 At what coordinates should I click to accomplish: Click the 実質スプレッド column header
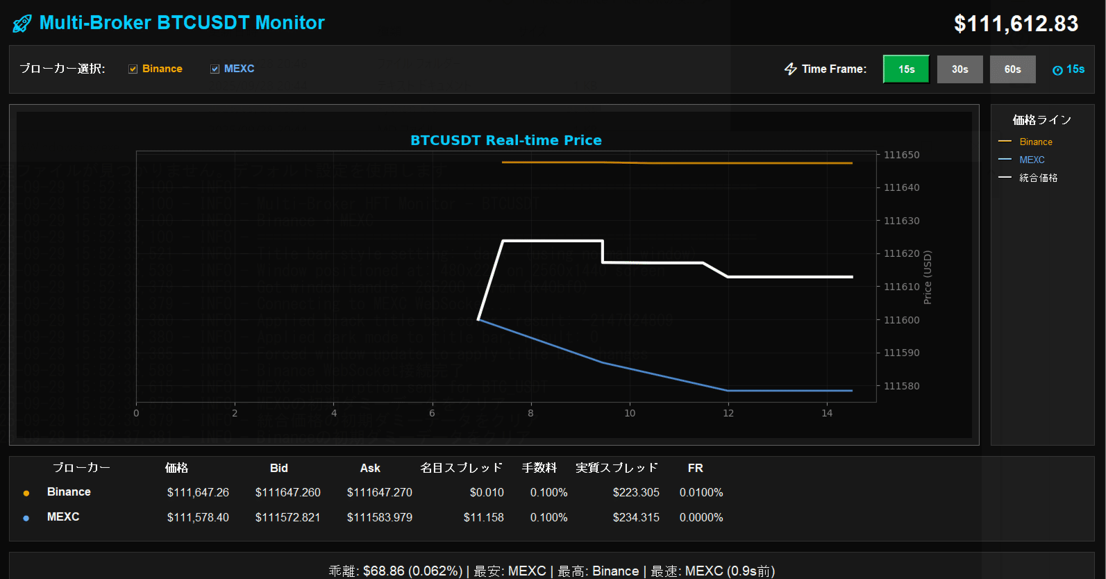617,468
